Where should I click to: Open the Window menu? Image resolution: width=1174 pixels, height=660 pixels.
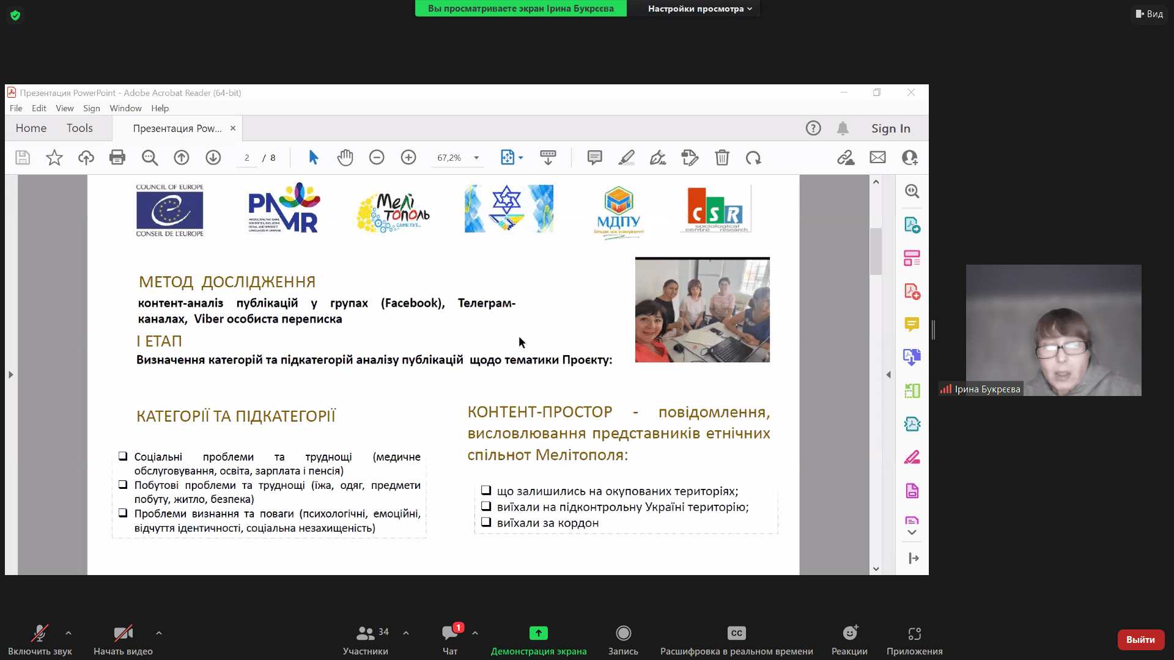125,108
